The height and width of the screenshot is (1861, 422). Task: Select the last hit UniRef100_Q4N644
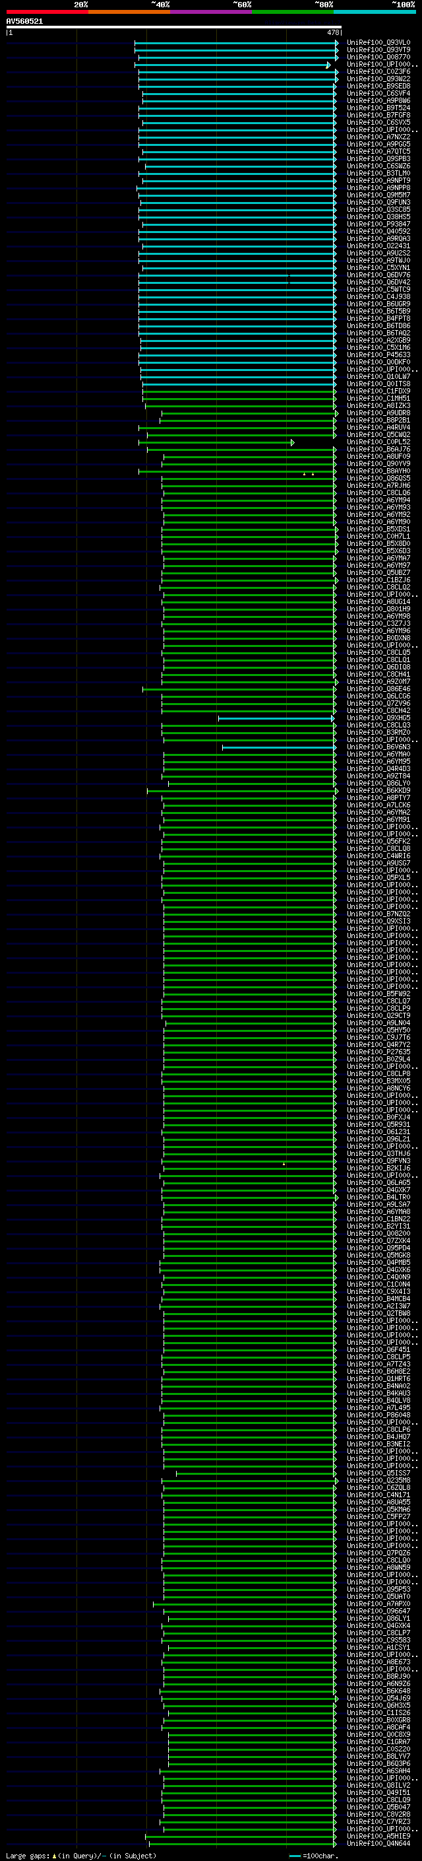pos(378,1844)
